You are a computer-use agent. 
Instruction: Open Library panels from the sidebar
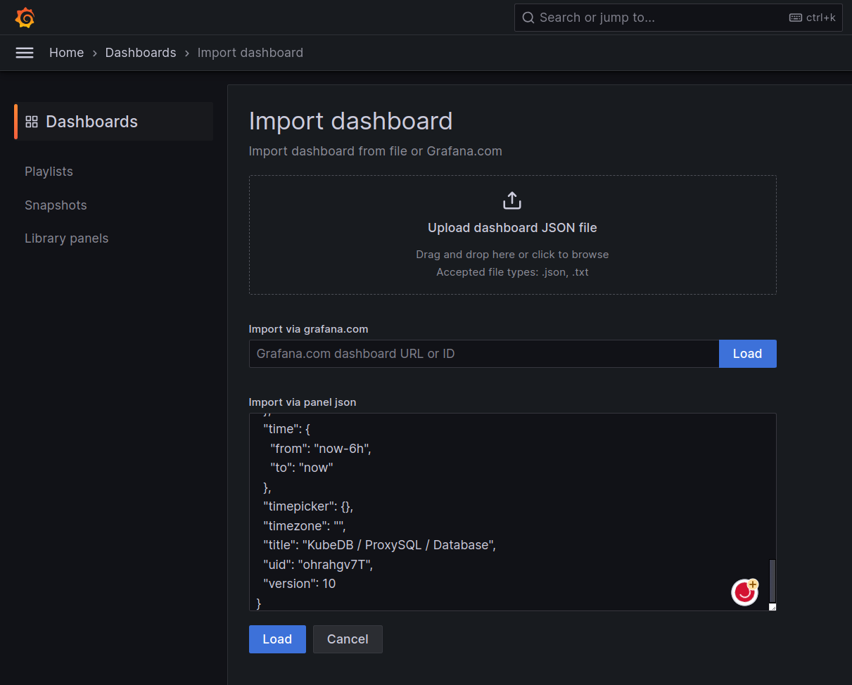(66, 238)
